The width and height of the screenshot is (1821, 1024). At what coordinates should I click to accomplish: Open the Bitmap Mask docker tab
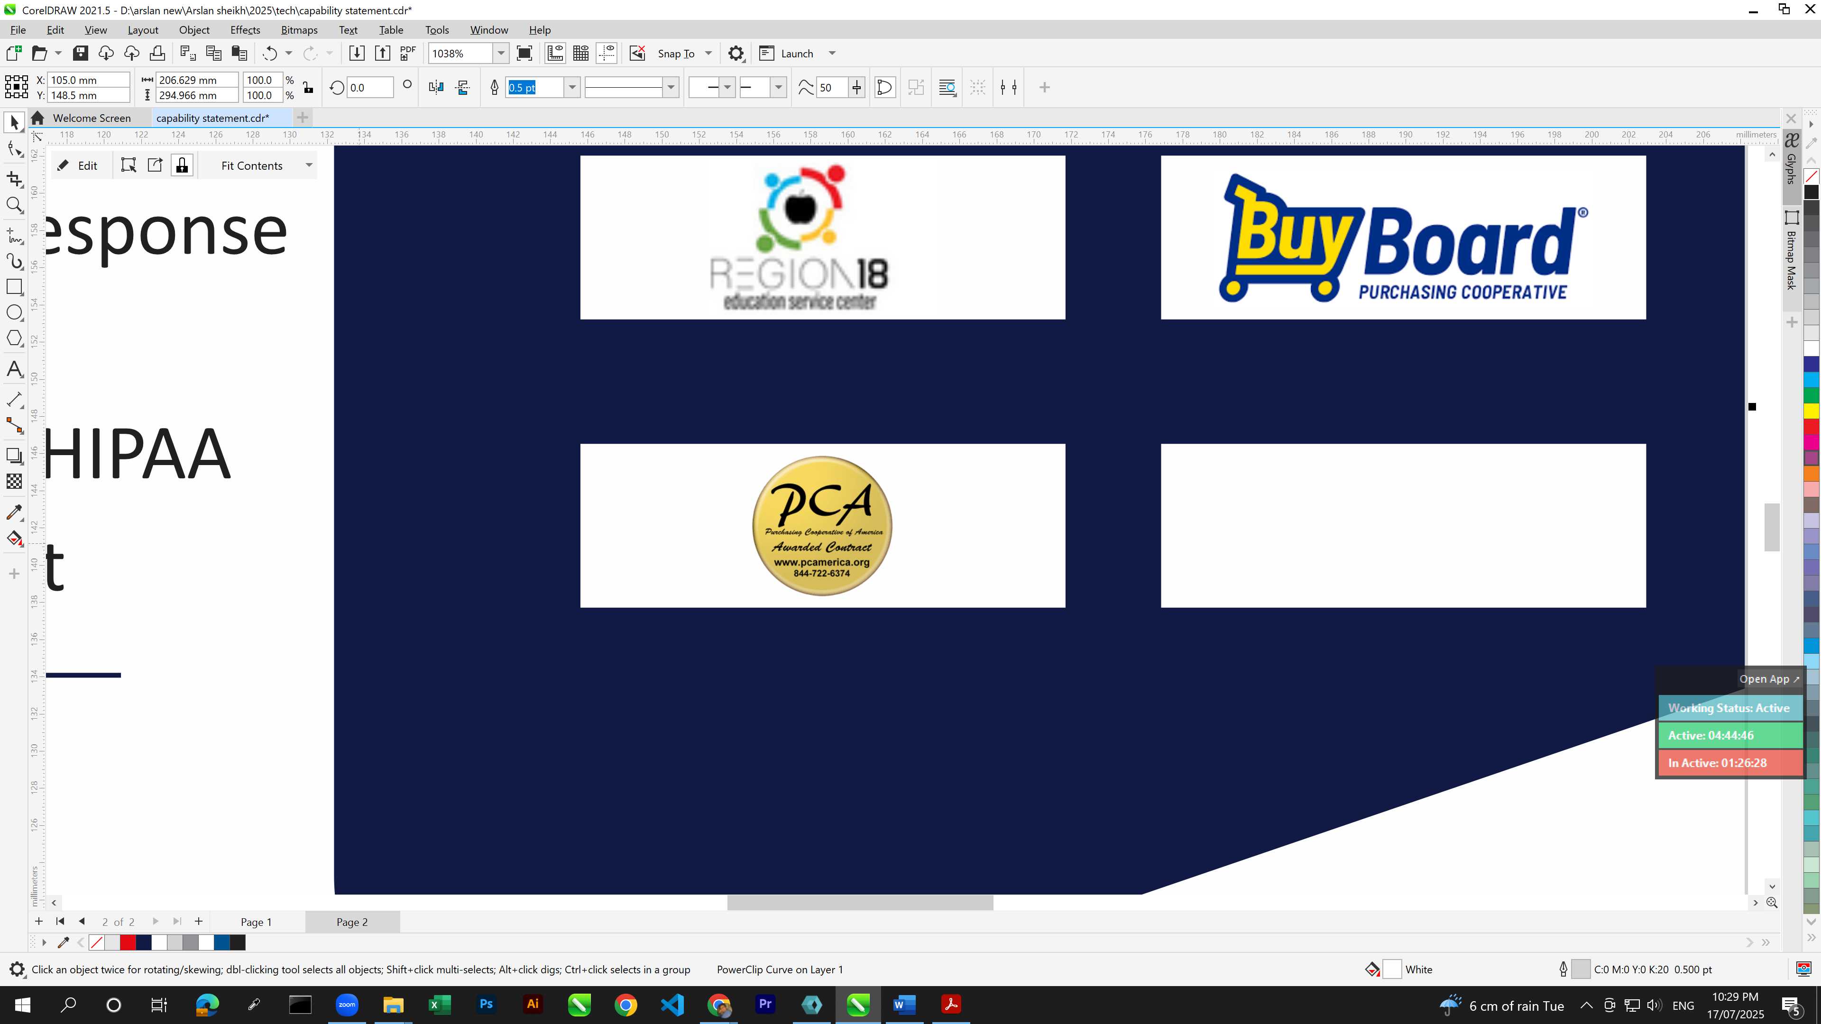coord(1791,251)
